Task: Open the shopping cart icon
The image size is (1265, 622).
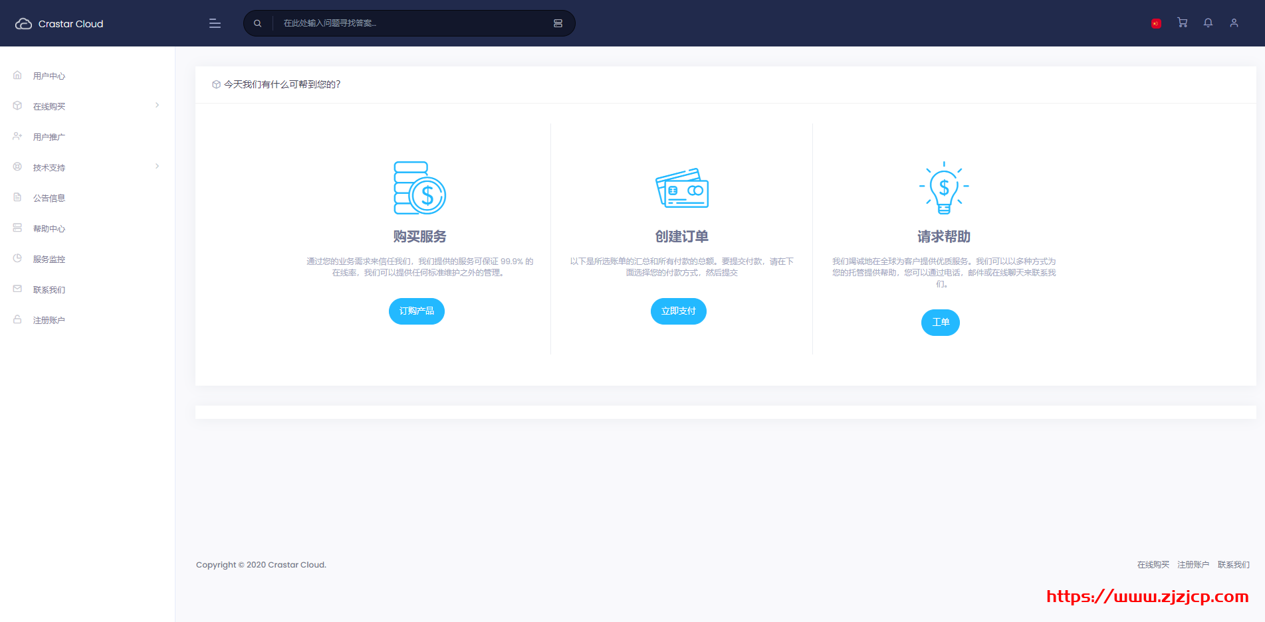Action: pyautogui.click(x=1183, y=23)
